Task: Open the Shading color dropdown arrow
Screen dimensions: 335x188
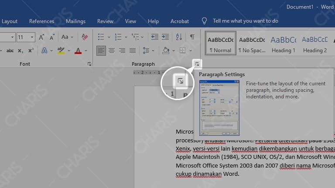Action: coord(174,51)
